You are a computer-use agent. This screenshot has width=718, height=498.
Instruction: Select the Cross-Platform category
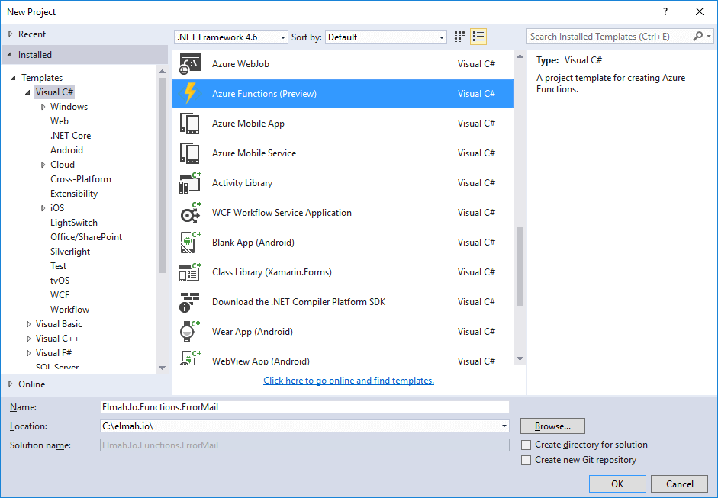[81, 179]
